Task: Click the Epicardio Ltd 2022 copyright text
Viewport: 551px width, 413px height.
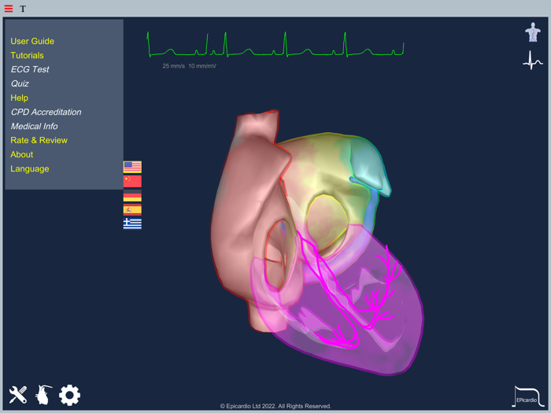Action: coord(275,406)
